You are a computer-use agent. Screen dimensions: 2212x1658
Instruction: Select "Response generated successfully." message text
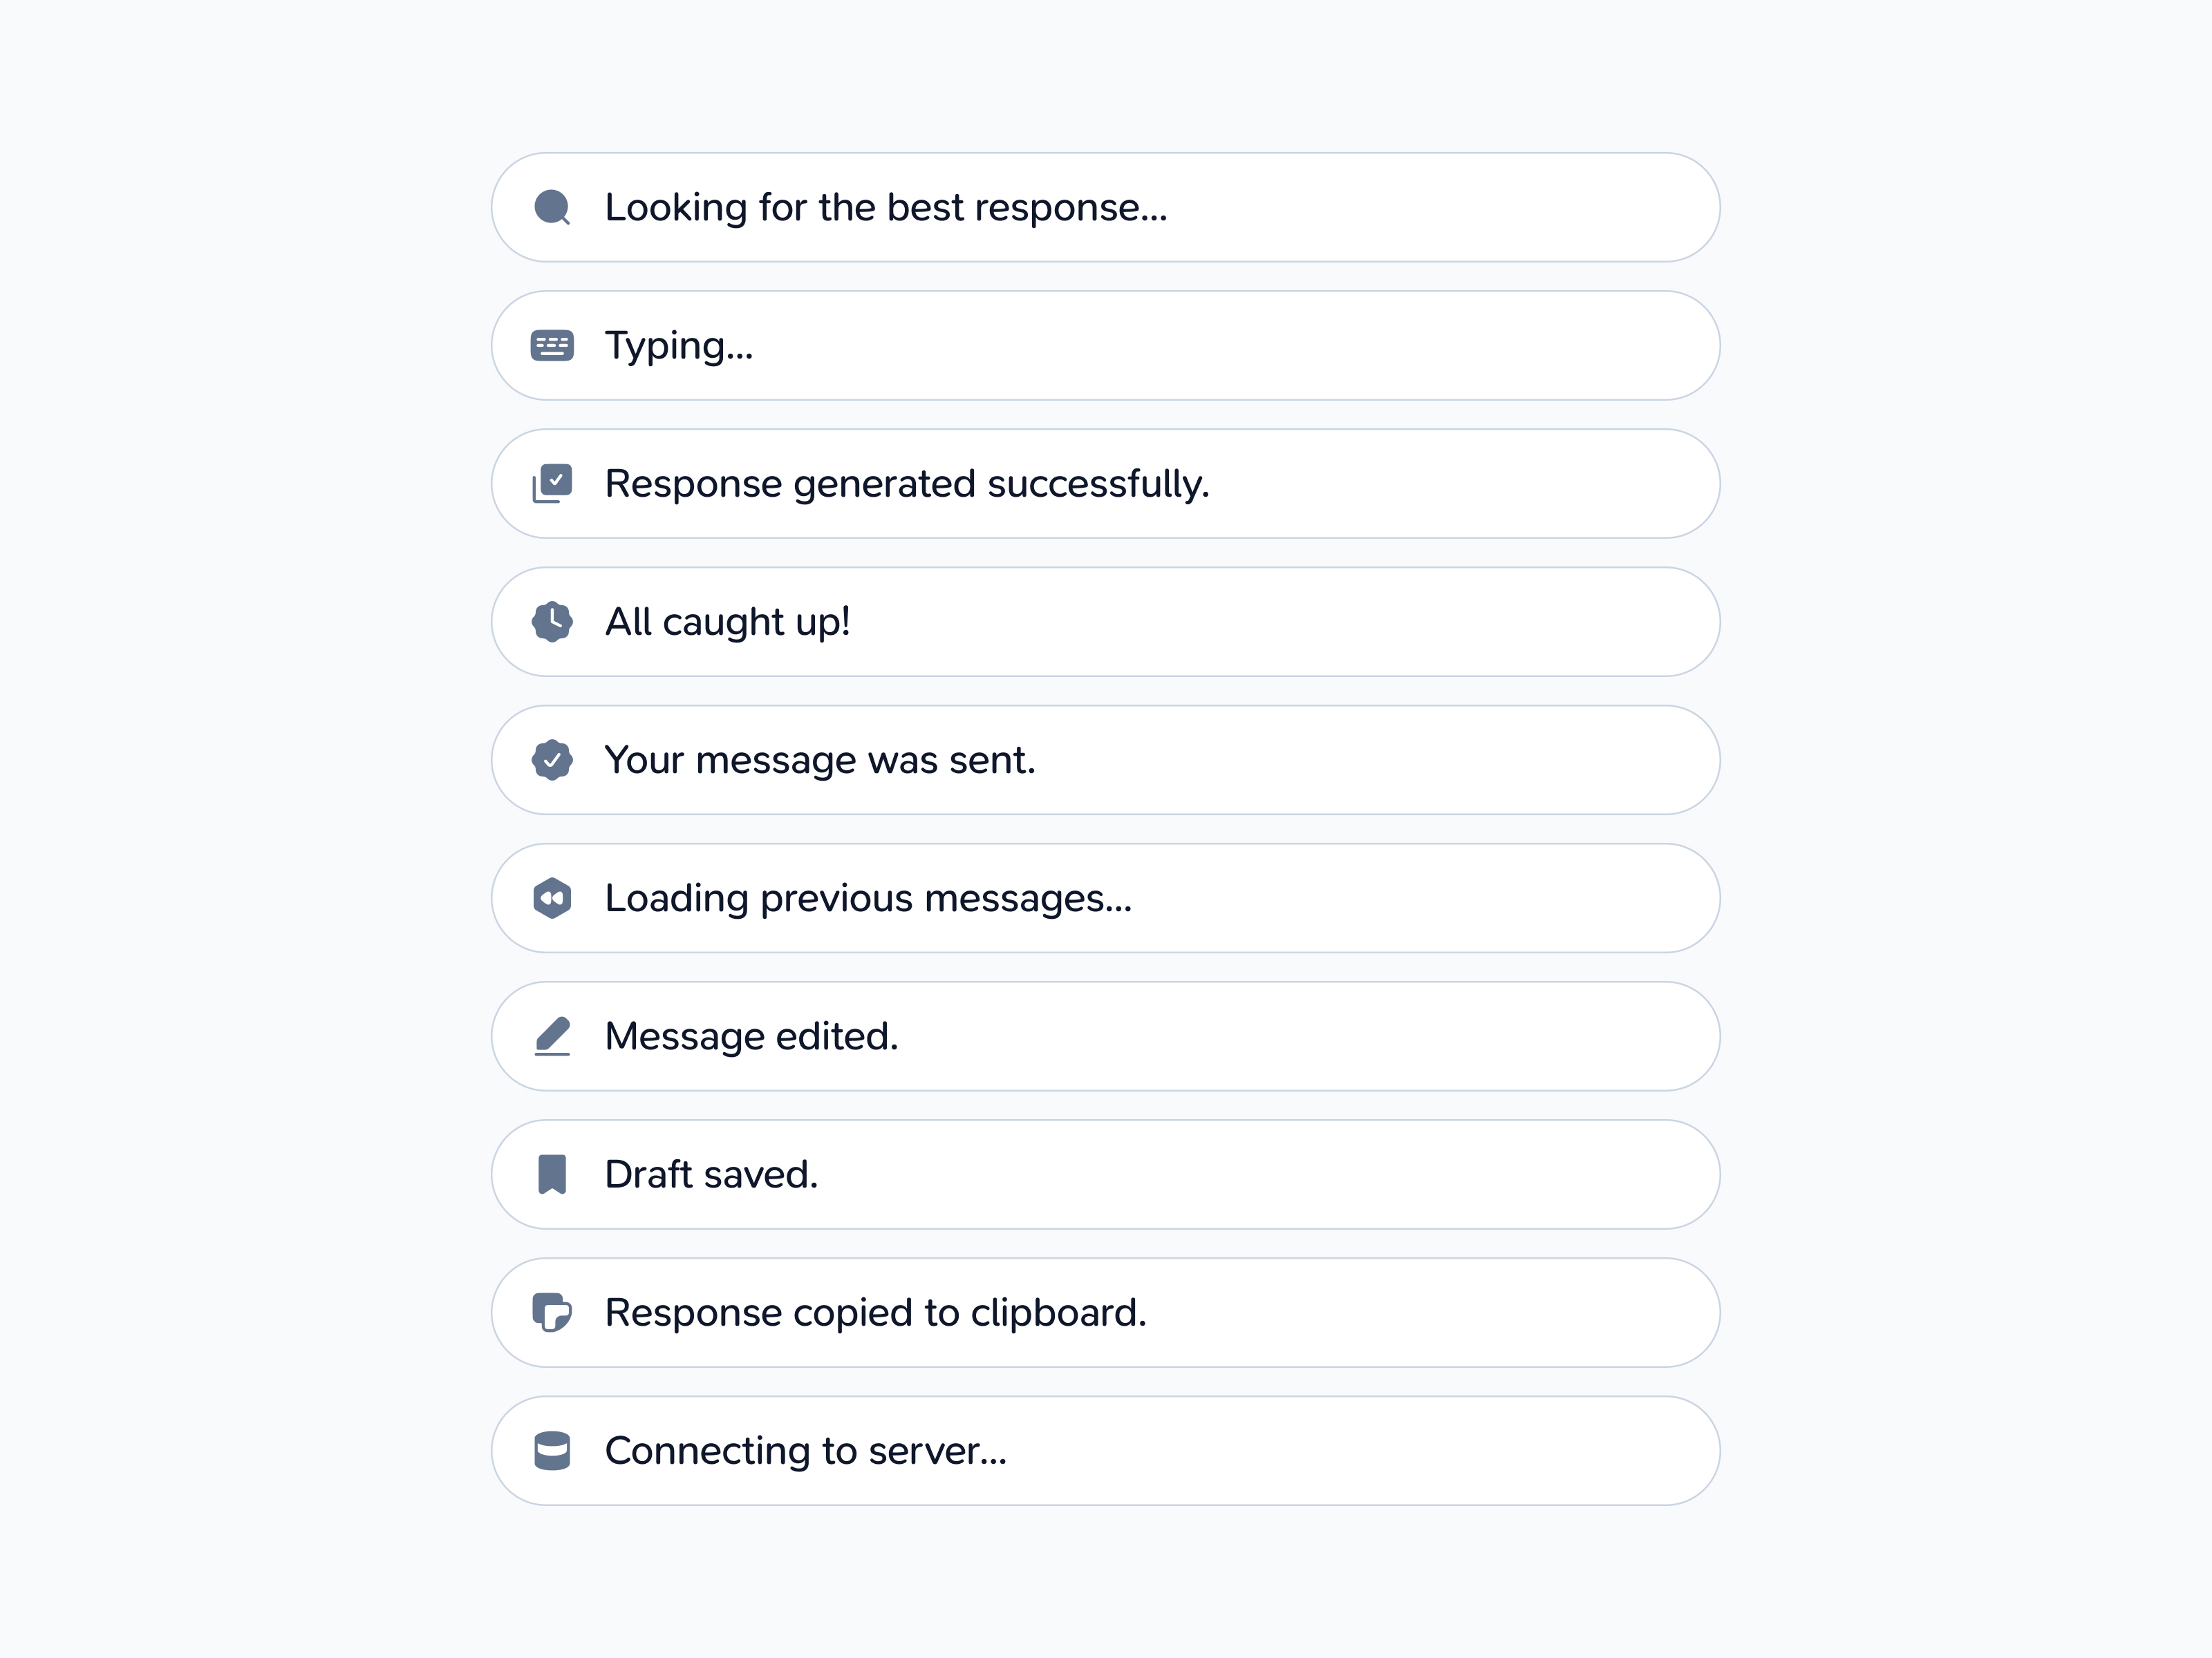tap(907, 484)
